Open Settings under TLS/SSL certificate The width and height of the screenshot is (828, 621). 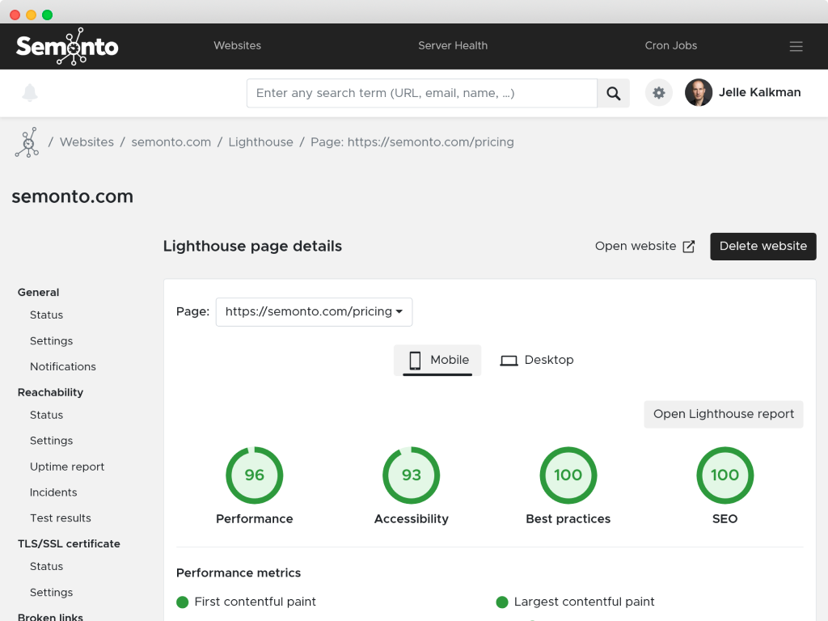click(51, 593)
